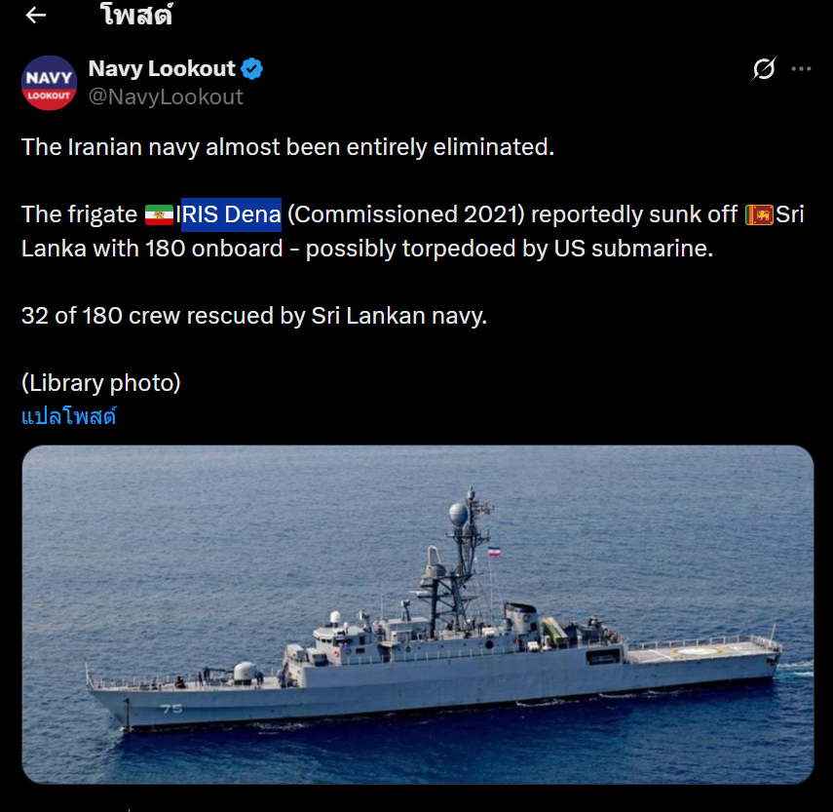Click the radar dome atop the mast

[458, 513]
